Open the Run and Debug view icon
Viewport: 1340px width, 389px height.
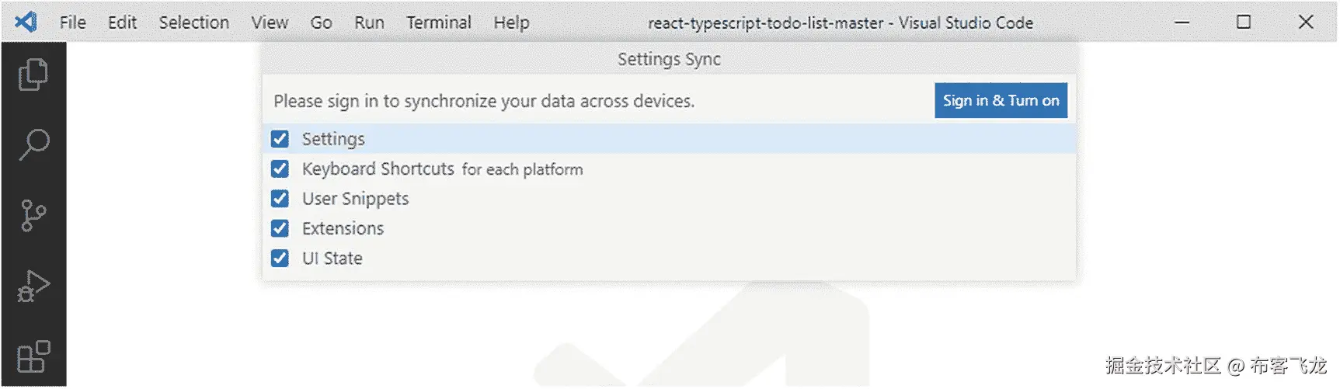[x=33, y=286]
